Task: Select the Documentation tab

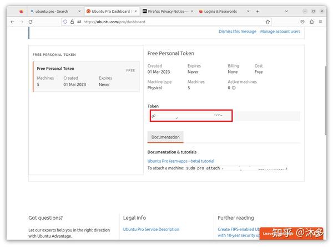Action: [165, 137]
